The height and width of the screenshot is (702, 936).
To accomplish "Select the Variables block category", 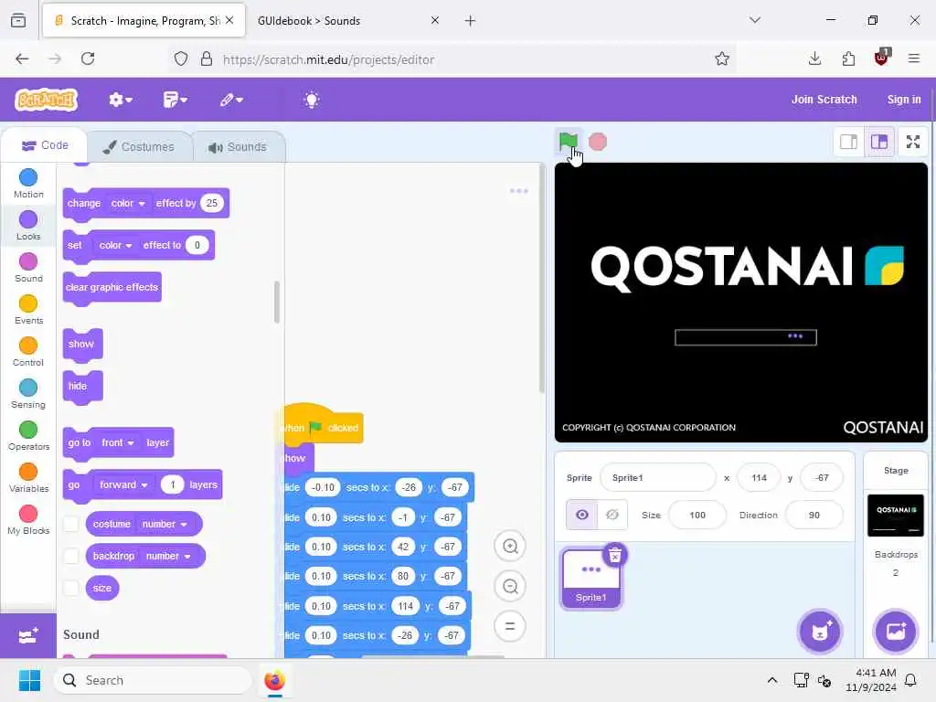I will (x=28, y=477).
